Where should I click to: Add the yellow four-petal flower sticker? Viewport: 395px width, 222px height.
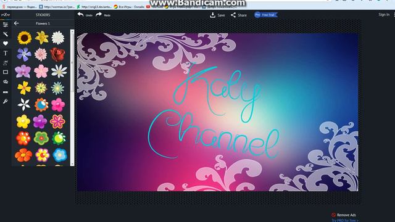point(24,88)
